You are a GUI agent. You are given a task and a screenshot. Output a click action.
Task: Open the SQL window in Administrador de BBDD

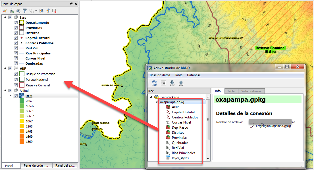tap(163, 83)
